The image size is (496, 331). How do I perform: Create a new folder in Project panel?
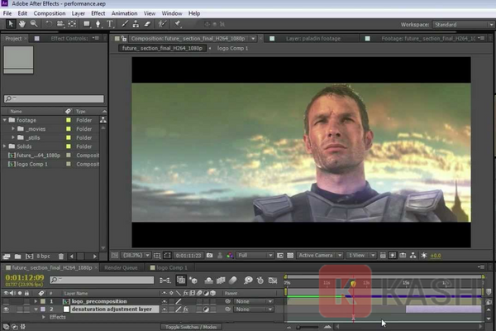pos(17,257)
